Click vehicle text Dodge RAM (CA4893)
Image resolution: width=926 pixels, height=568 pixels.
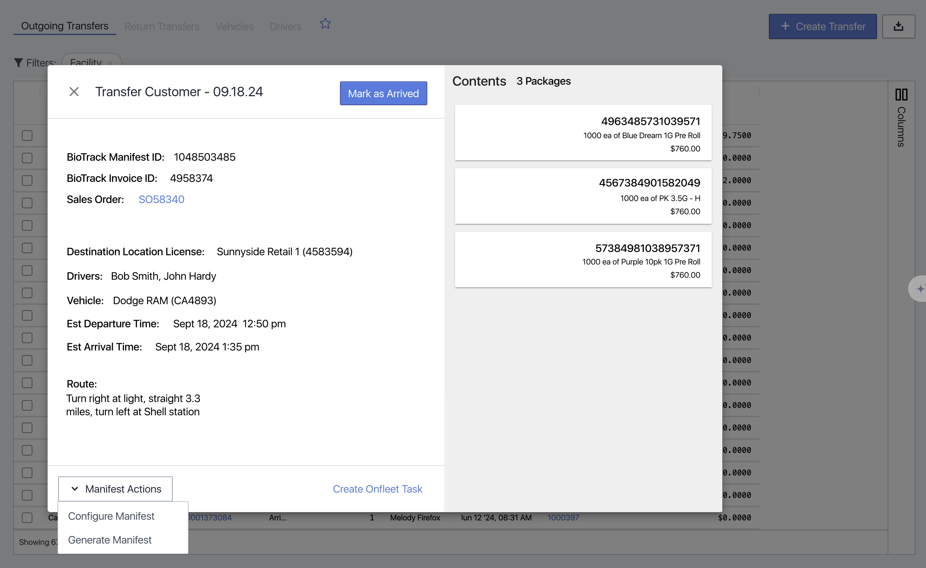pyautogui.click(x=165, y=301)
